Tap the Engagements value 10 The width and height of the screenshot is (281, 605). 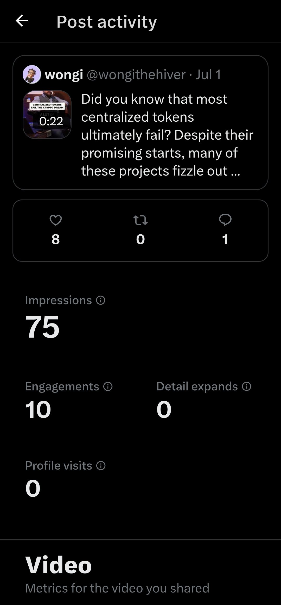[x=38, y=410]
